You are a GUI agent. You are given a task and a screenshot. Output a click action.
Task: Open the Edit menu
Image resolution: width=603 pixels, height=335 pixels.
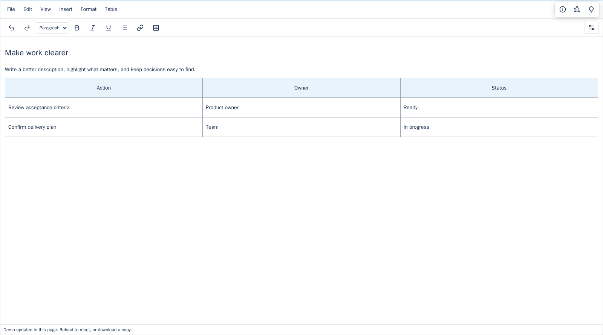tap(28, 9)
